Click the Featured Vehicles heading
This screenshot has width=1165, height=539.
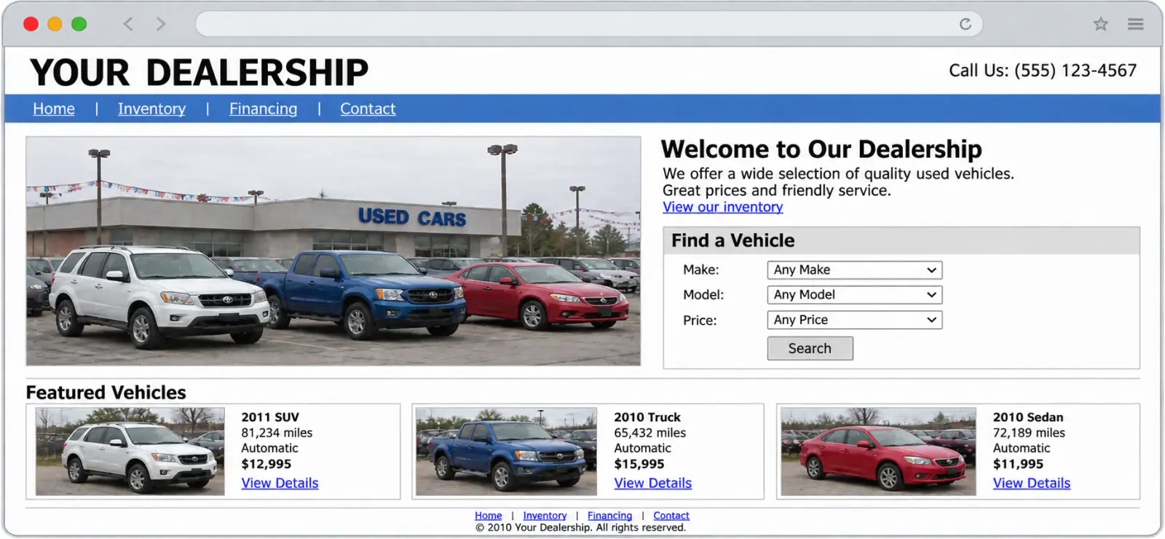(106, 393)
